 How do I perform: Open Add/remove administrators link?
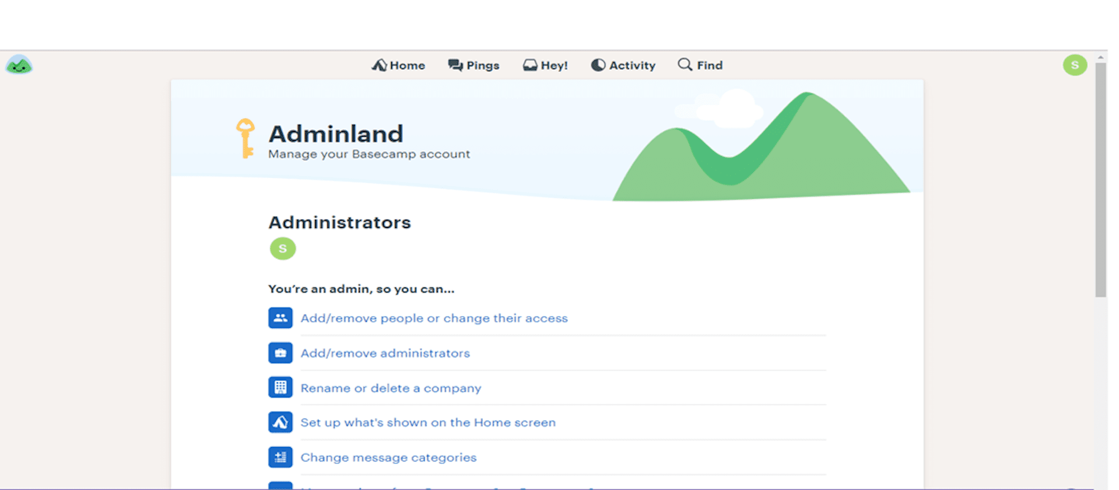click(385, 353)
